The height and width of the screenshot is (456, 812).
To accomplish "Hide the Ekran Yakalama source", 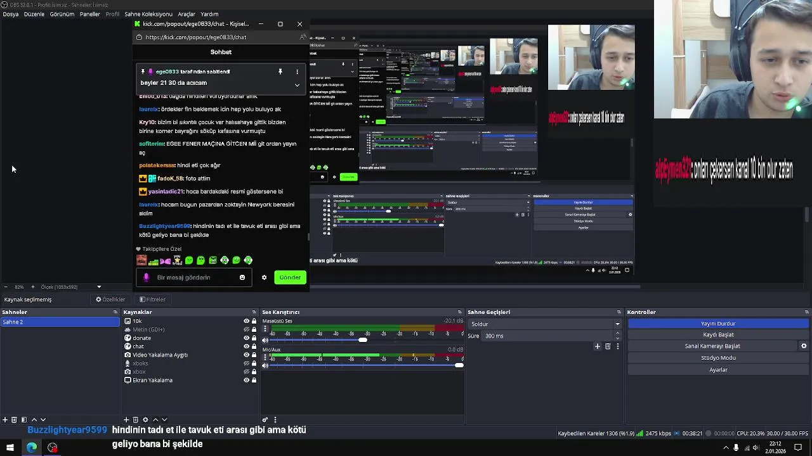I will pos(246,381).
